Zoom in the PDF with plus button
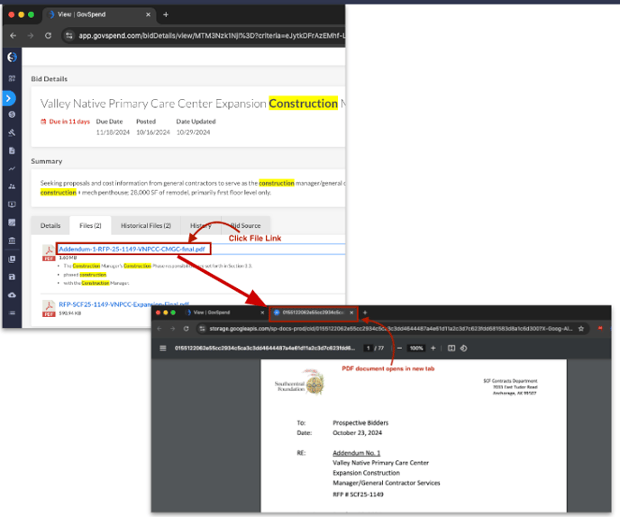Image resolution: width=620 pixels, height=517 pixels. pyautogui.click(x=433, y=349)
